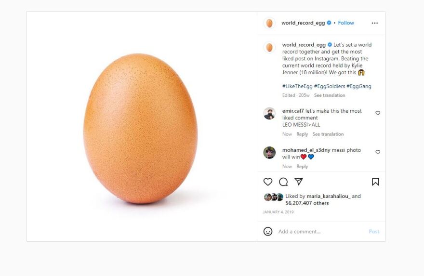Open mohamed_el_s3dny's profile avatar
The image size is (424, 276).
[x=269, y=153]
